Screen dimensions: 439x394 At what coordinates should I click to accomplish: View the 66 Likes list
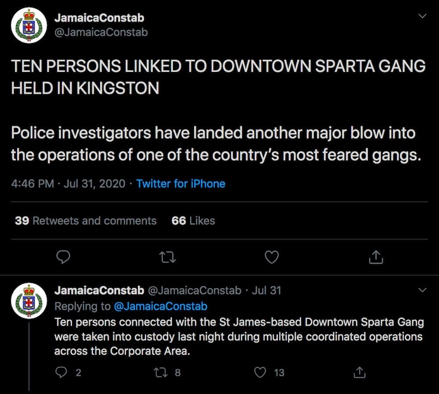point(193,221)
